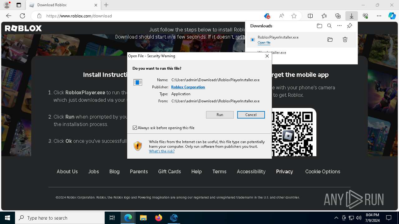Open Blog footer link
The height and width of the screenshot is (224, 399).
pos(114,171)
